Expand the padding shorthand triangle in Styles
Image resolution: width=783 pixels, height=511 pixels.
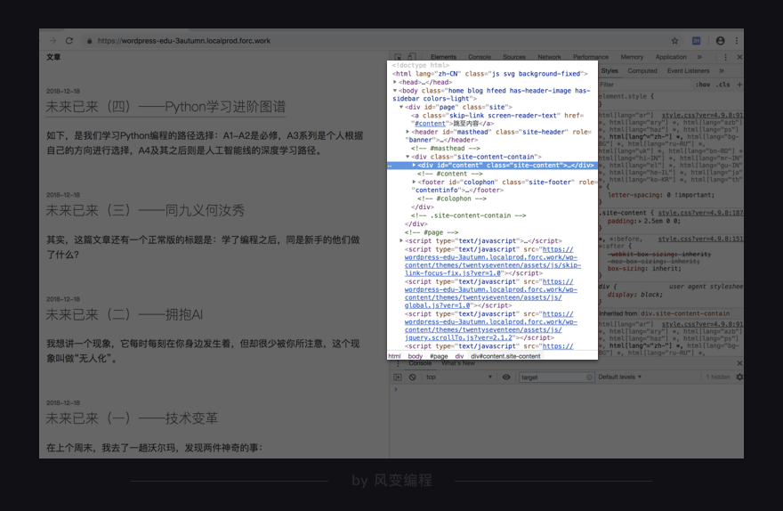[641, 221]
